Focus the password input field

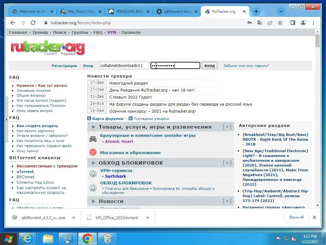(x=175, y=65)
